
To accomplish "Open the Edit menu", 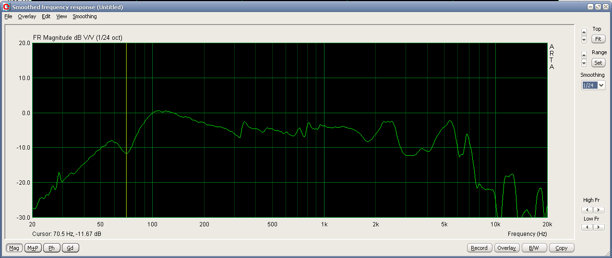I will (x=46, y=16).
